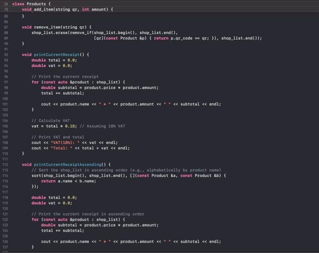
Task: Click the sticky 'void add_item(string qr, int amount)' line
Action: pos(67,10)
